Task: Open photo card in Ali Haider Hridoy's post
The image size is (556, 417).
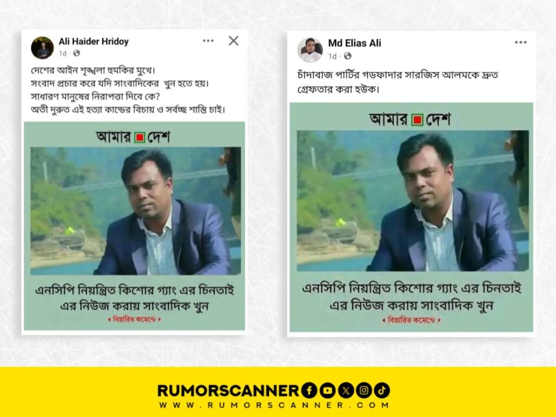Action: (135, 226)
